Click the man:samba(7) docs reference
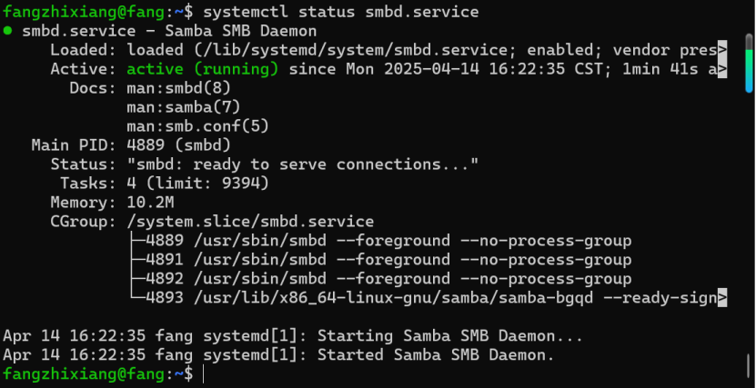The height and width of the screenshot is (388, 756). click(x=184, y=107)
